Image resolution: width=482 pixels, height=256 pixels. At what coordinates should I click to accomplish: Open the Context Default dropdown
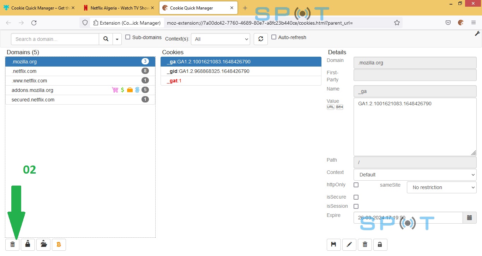click(x=415, y=175)
